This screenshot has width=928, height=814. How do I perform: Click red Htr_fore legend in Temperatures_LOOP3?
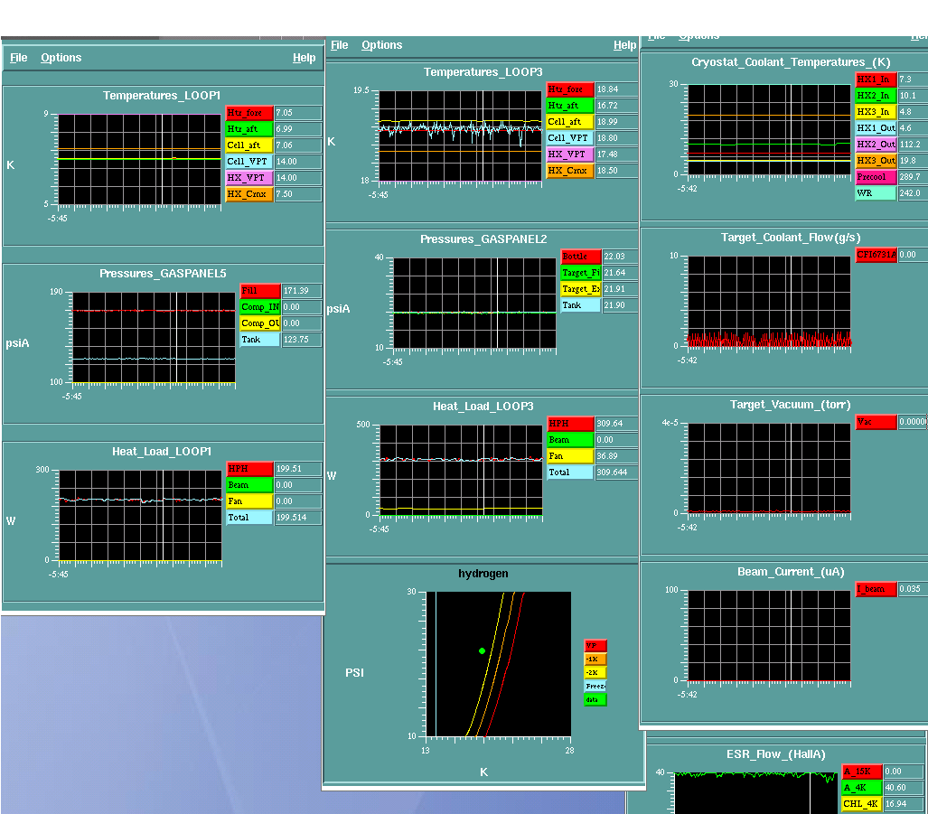(570, 89)
